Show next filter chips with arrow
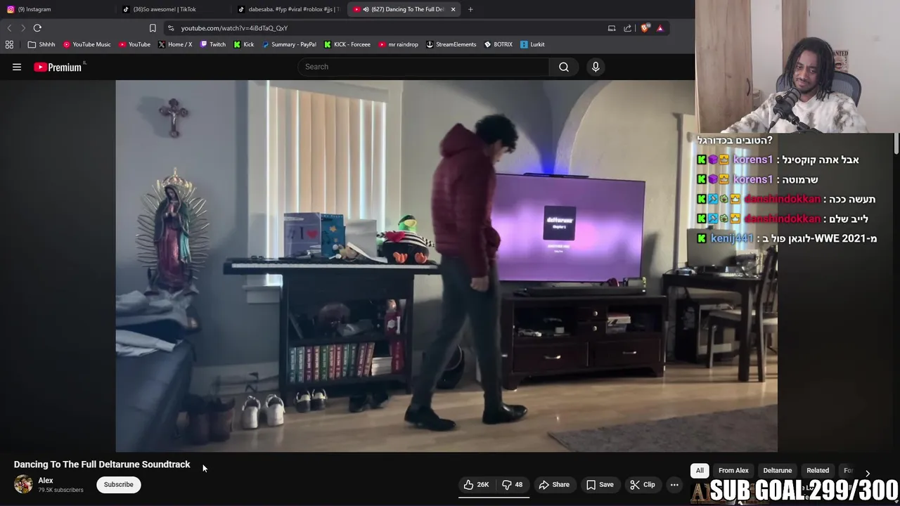This screenshot has width=900, height=506. 867,473
